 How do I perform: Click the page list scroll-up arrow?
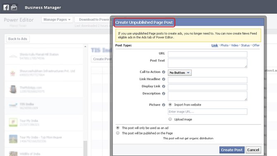pyautogui.click(x=85, y=46)
